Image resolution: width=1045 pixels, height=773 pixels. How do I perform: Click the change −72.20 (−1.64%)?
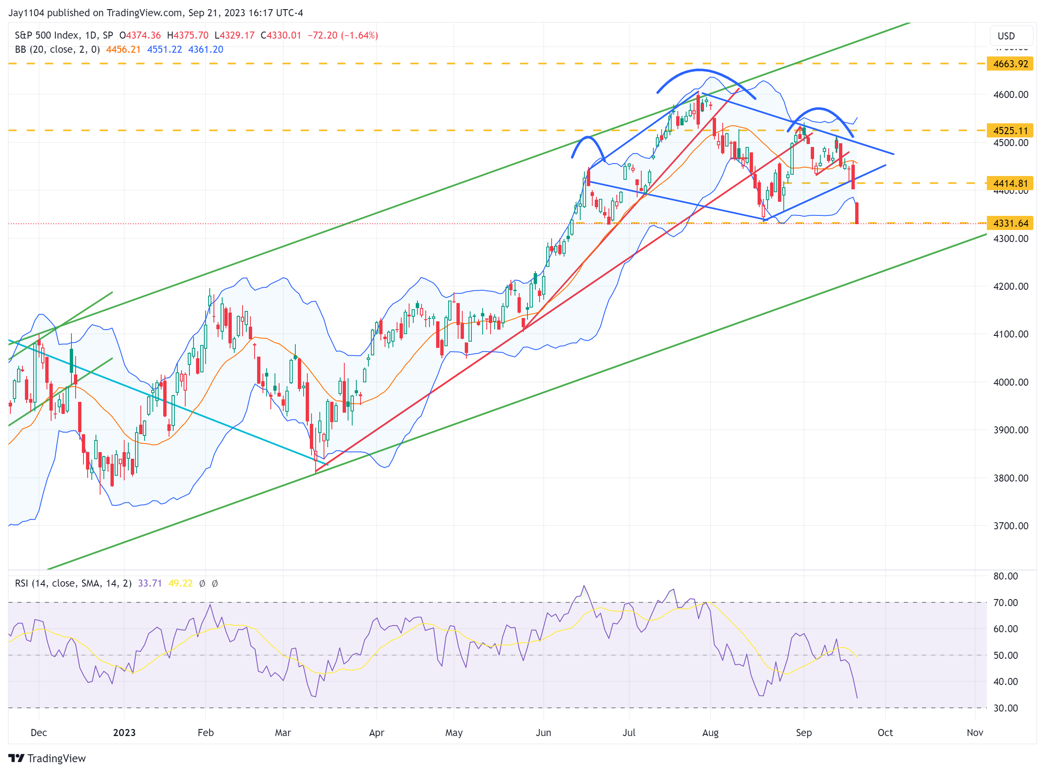pyautogui.click(x=342, y=36)
